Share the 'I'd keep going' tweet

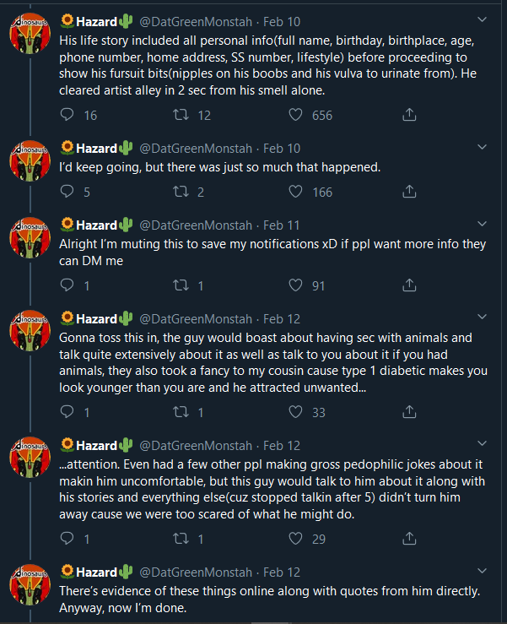pyautogui.click(x=409, y=192)
